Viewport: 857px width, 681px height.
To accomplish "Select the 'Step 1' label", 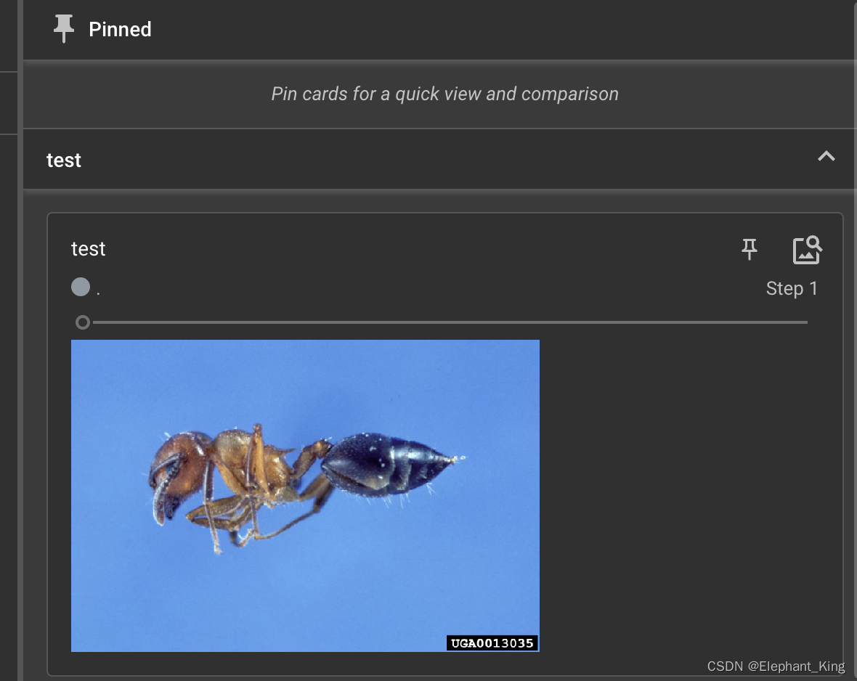I will point(791,288).
